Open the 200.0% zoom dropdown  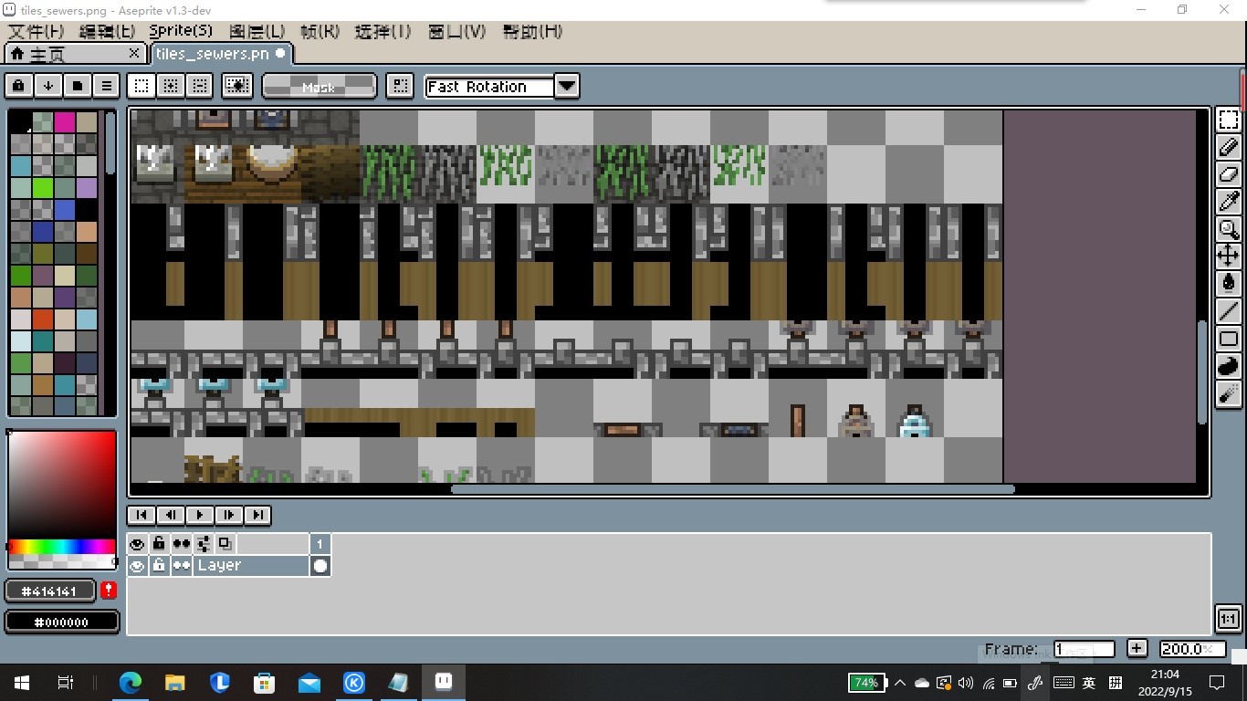point(1191,649)
